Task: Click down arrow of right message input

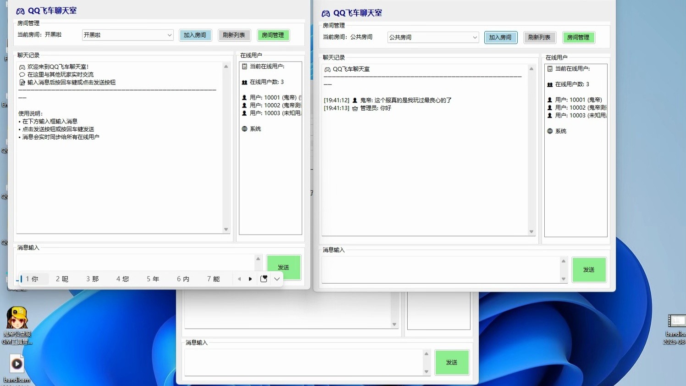Action: (x=564, y=279)
